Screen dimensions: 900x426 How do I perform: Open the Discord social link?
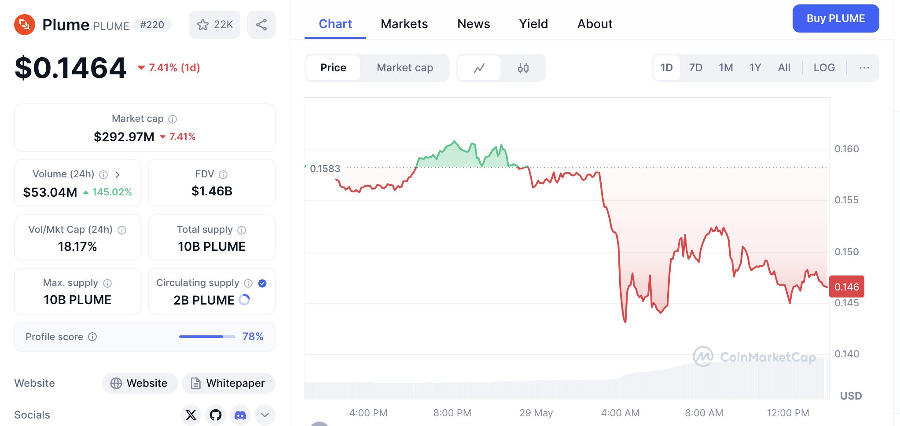pyautogui.click(x=240, y=415)
